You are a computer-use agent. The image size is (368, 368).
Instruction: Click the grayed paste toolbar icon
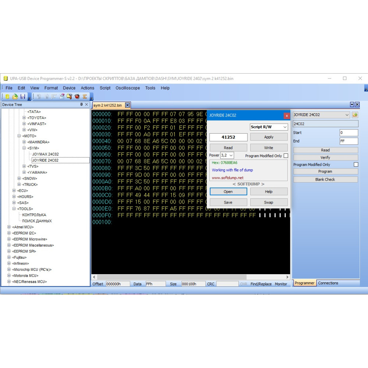46,96
